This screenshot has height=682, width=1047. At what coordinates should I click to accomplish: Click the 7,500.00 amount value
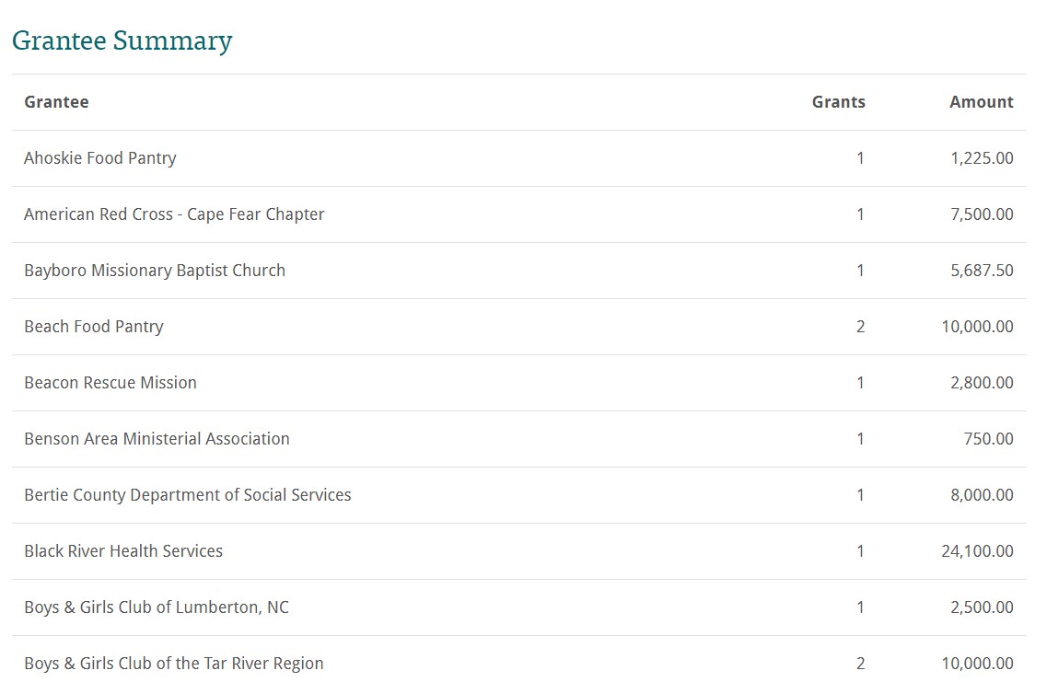983,214
